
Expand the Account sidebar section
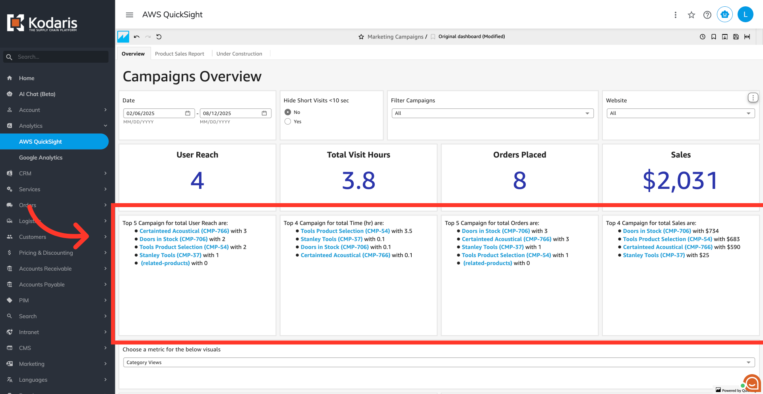57,110
